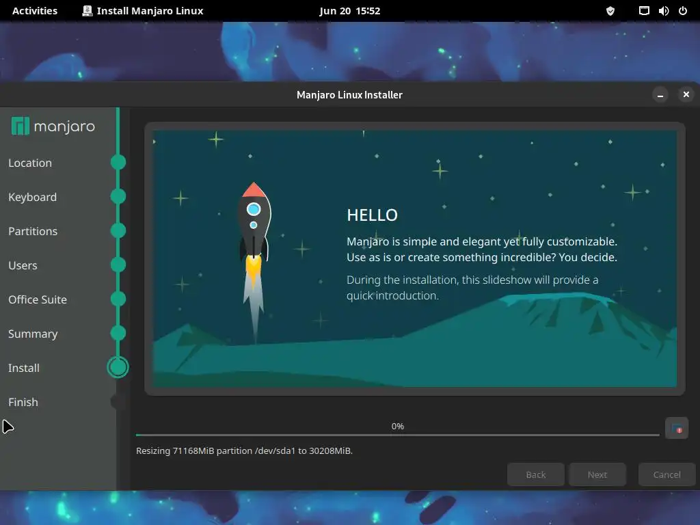
Task: Click the installation progress bar
Action: click(x=397, y=435)
